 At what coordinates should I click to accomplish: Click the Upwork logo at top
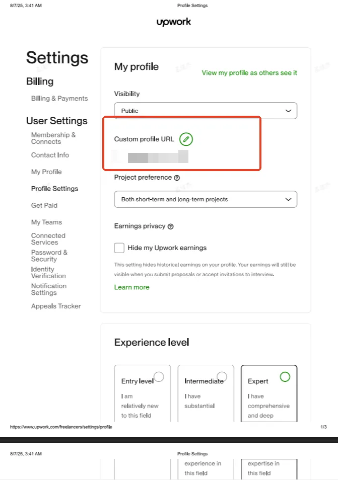point(173,22)
